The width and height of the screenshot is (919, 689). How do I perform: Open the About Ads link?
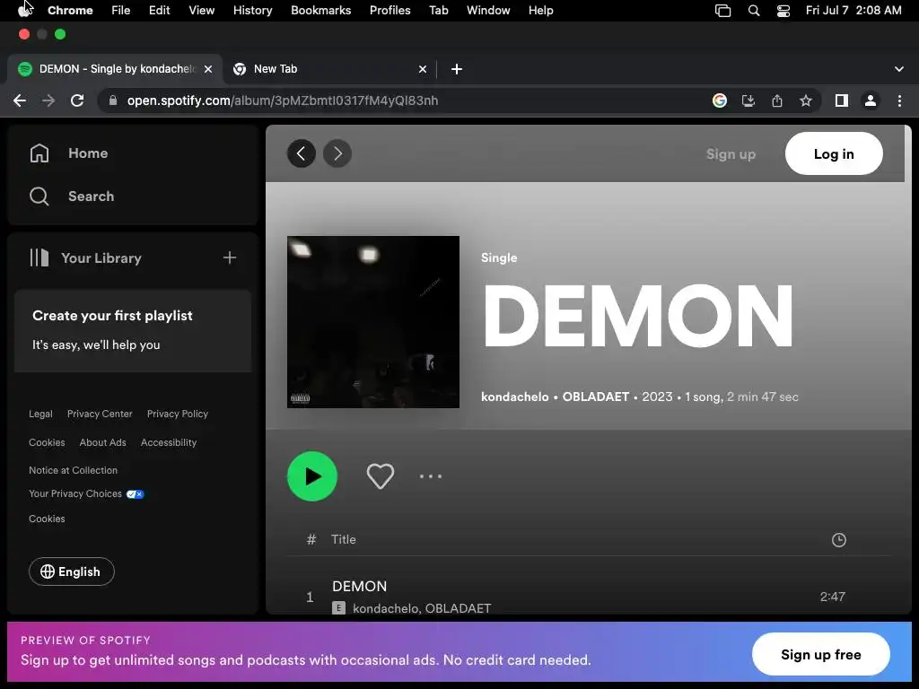coord(102,442)
